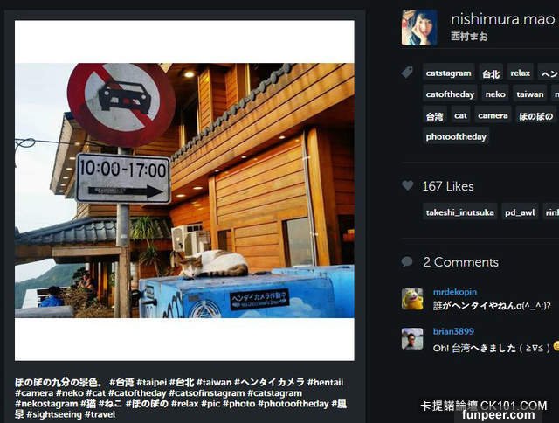Viewport: 559px width, 423px height.
Task: Select the taiwan tag
Action: click(530, 94)
